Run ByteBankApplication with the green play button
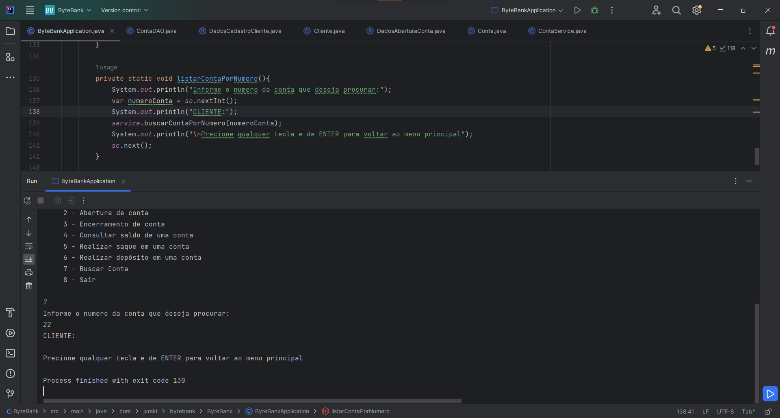 (577, 10)
